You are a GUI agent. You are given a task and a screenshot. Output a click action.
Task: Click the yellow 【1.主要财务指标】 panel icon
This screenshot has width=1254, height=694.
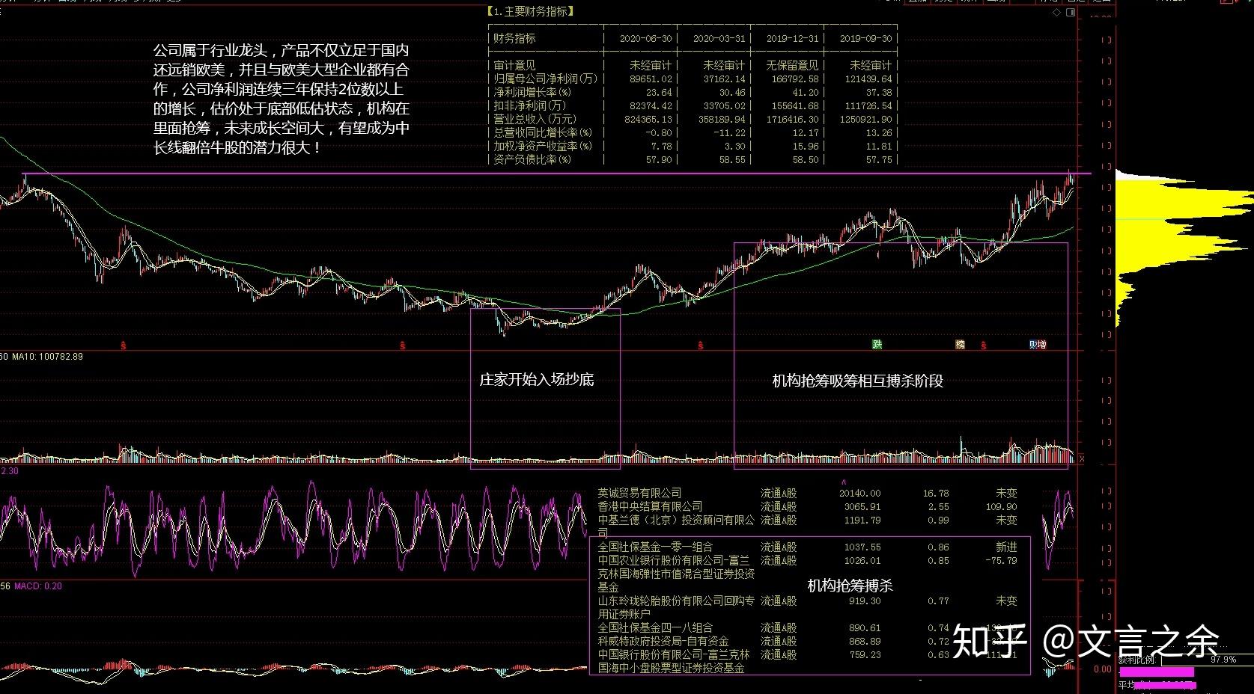[531, 11]
